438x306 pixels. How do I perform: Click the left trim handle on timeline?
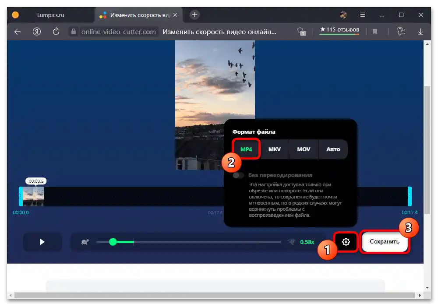[21, 196]
